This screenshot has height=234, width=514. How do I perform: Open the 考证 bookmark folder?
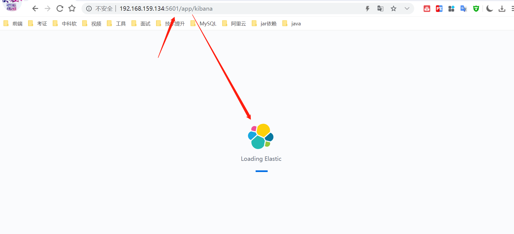[x=38, y=24]
